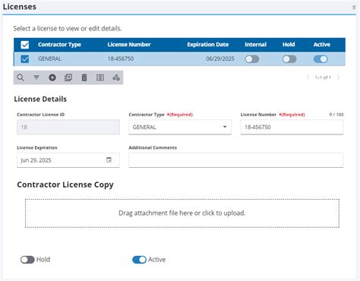
Task: Open the filter icon in license toolbar
Action: (36, 77)
